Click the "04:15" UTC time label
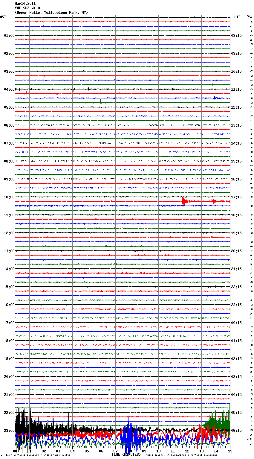Viewport: 254px width, 459px height. tap(236, 395)
